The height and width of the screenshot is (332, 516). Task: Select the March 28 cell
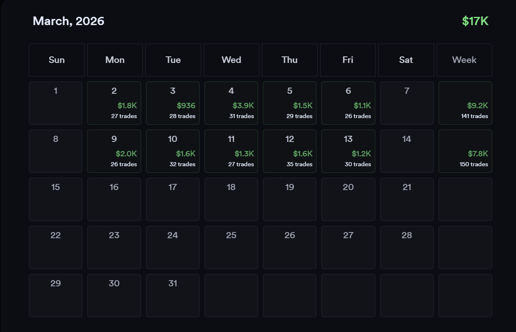(406, 248)
